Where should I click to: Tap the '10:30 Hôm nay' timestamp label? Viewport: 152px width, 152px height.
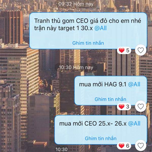pyautogui.click(x=76, y=67)
